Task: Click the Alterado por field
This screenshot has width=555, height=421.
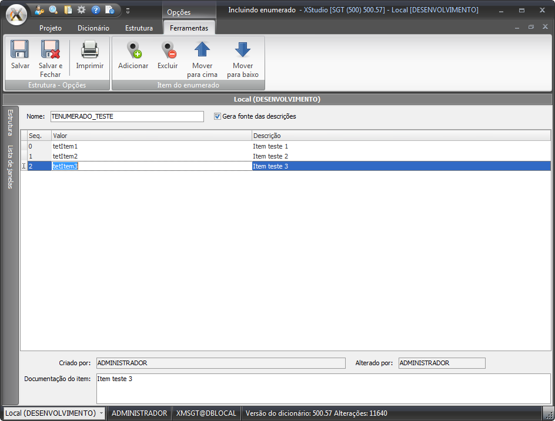Action: (442, 363)
